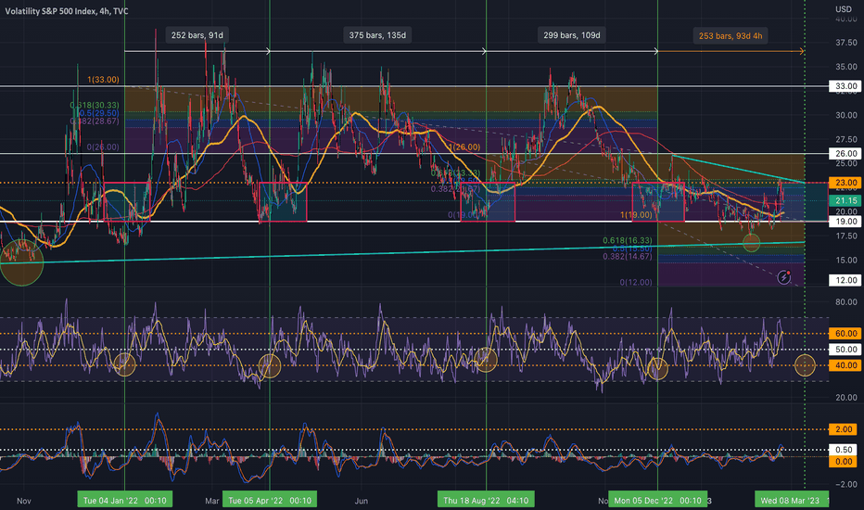Click the 0(12.00) Fibonacci level label
The image size is (864, 510).
pyautogui.click(x=636, y=282)
